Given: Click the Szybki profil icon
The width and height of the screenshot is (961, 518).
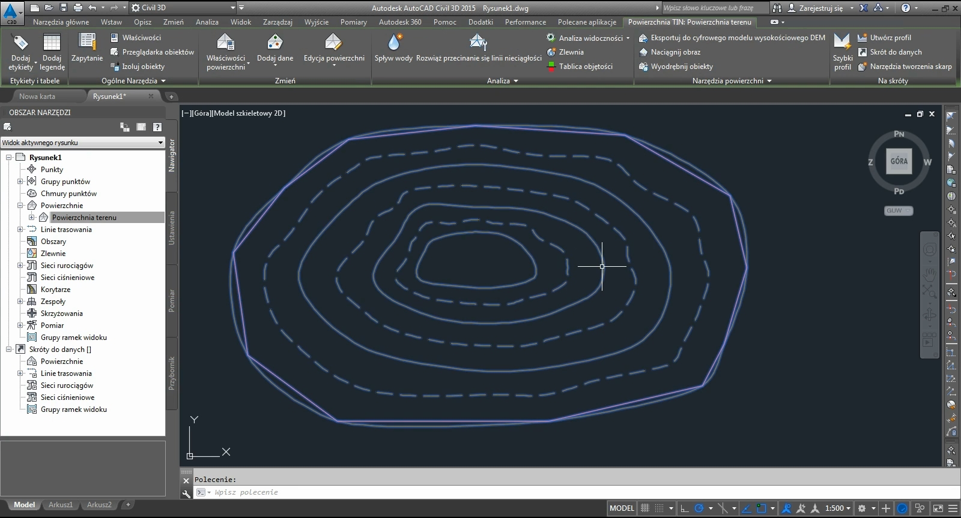Looking at the screenshot, I should (x=842, y=43).
